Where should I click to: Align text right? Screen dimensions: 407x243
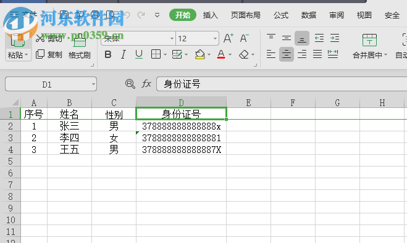point(302,54)
